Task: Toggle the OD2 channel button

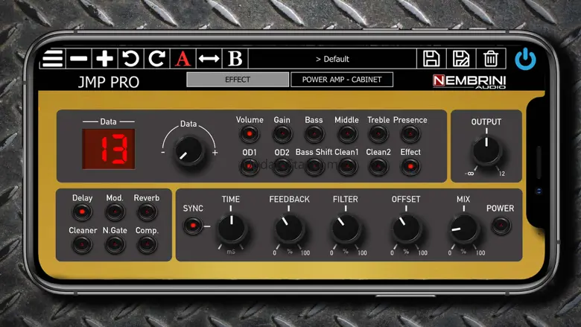Action: click(282, 166)
